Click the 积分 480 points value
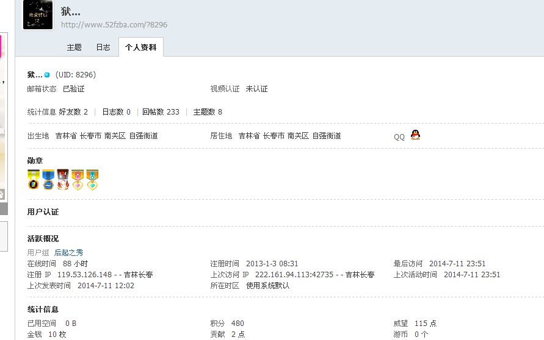544x340 pixels. point(238,324)
